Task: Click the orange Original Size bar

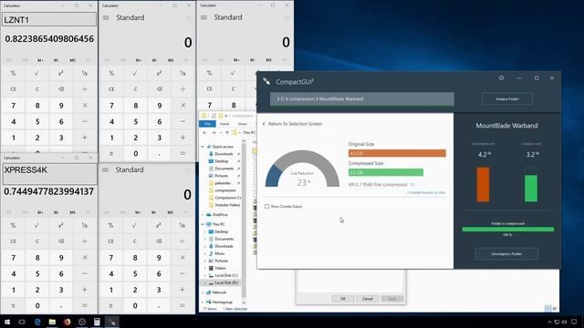Action: click(x=397, y=153)
